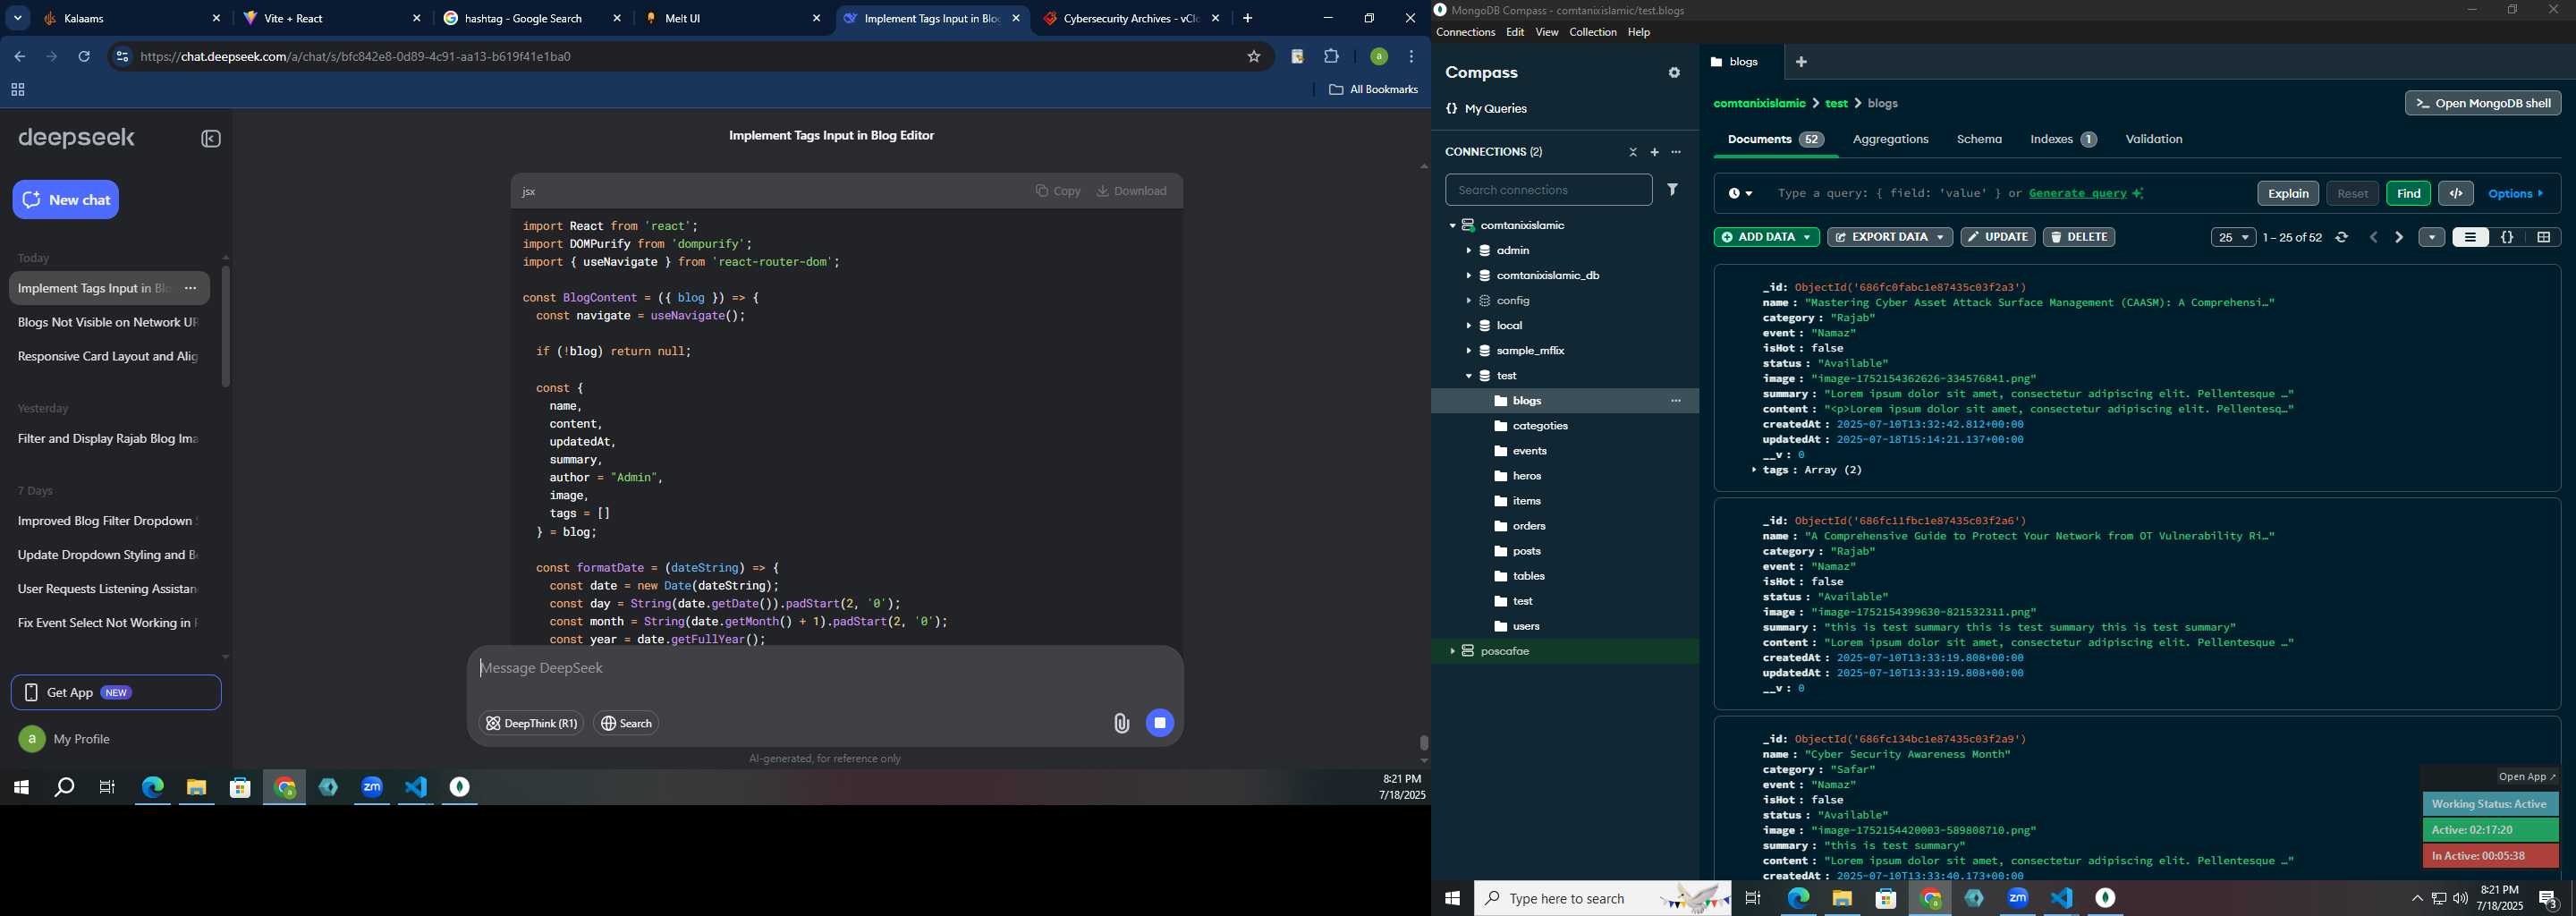
Task: Open ADD DATA dropdown
Action: point(1766,237)
